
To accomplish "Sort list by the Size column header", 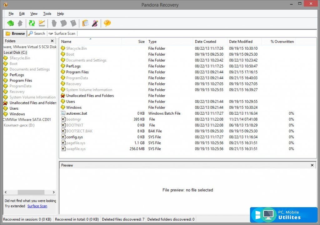I will click(x=134, y=42).
